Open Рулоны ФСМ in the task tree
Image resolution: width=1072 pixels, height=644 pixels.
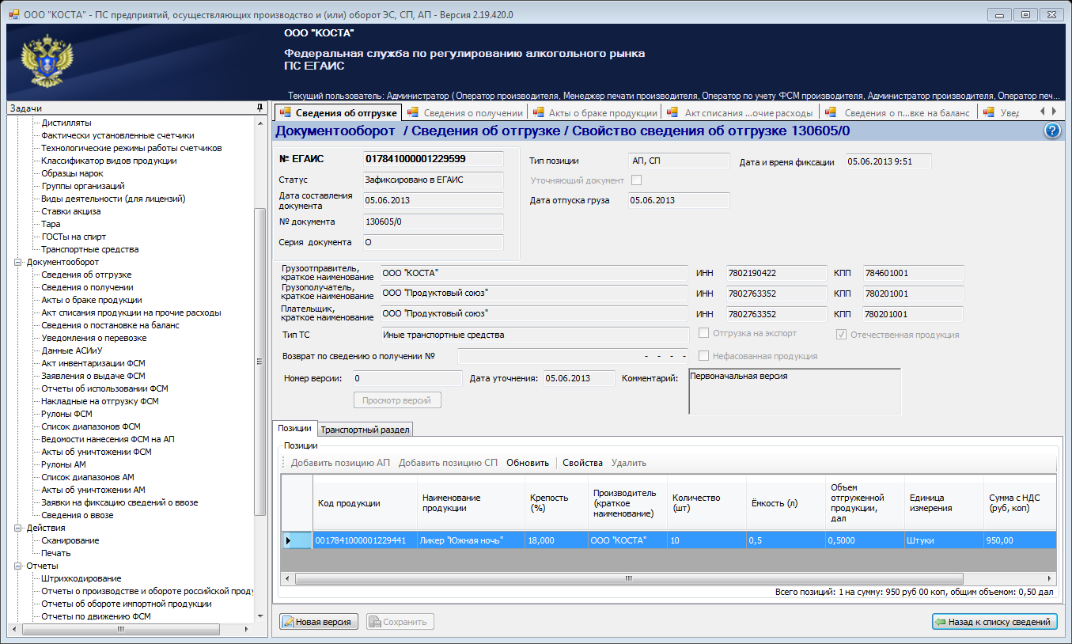66,414
